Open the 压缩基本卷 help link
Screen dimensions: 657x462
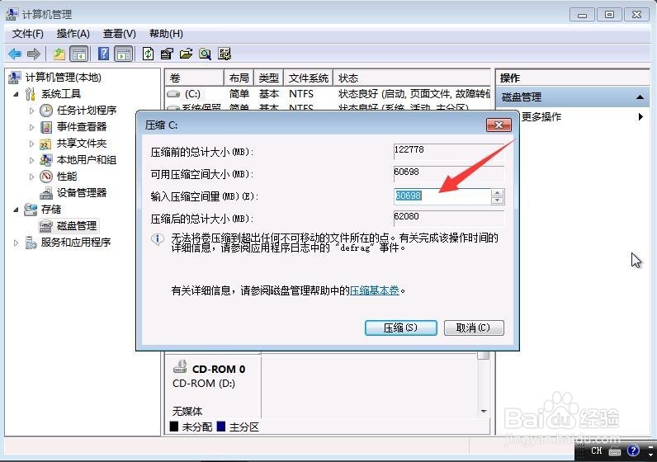point(375,290)
